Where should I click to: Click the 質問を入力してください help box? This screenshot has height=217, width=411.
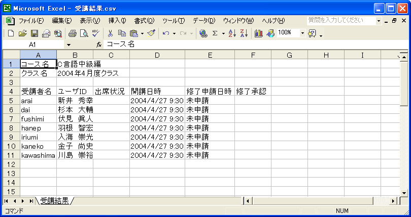point(341,21)
